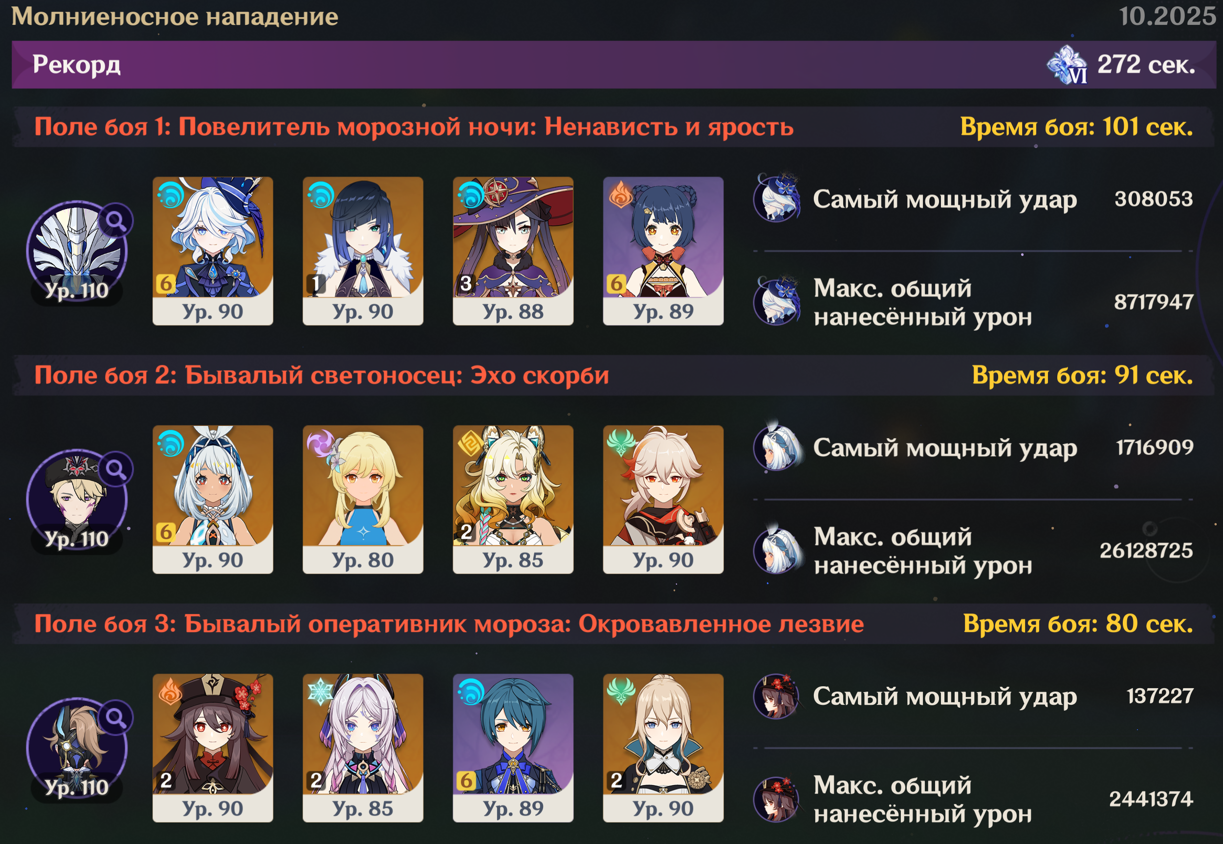Select the Hu Tao portrait, level 90
Screen dimensions: 1223x844
coord(213,748)
